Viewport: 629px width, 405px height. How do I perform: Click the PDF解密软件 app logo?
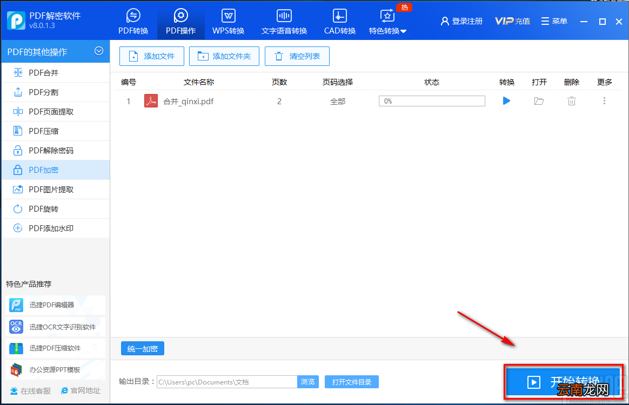(16, 21)
